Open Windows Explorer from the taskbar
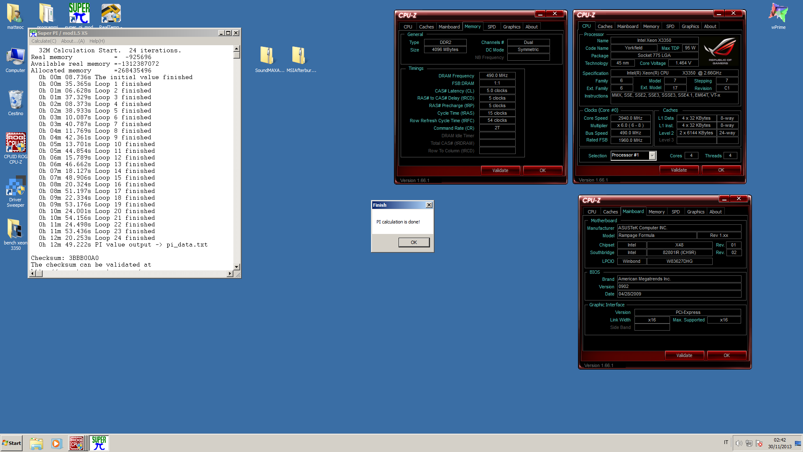This screenshot has width=803, height=452. point(36,443)
